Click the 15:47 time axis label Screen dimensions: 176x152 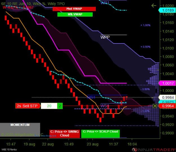point(11,144)
